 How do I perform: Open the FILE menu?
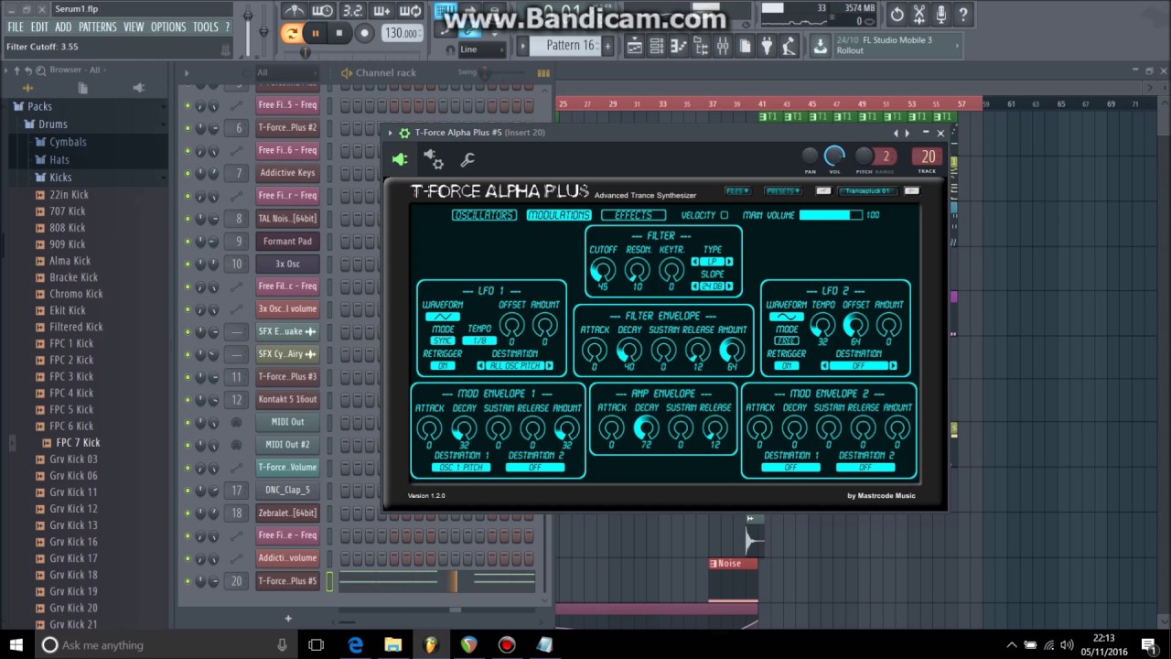[16, 27]
